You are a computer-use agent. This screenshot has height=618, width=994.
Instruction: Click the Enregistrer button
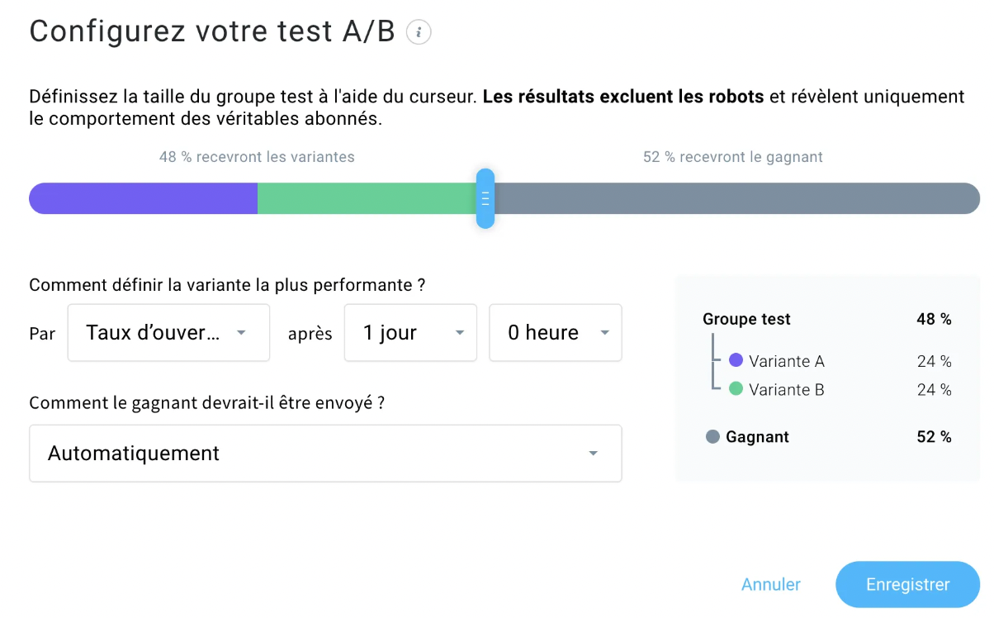point(907,584)
